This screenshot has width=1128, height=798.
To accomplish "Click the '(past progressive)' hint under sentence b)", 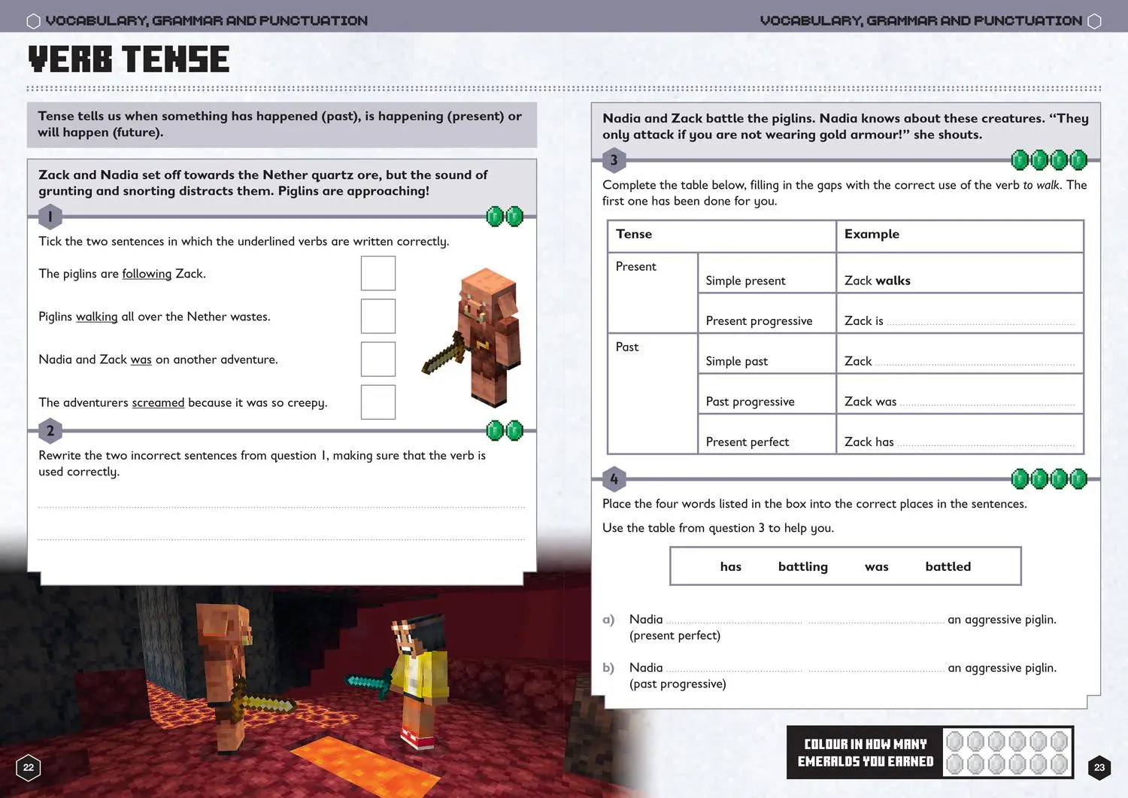I will pos(678,684).
